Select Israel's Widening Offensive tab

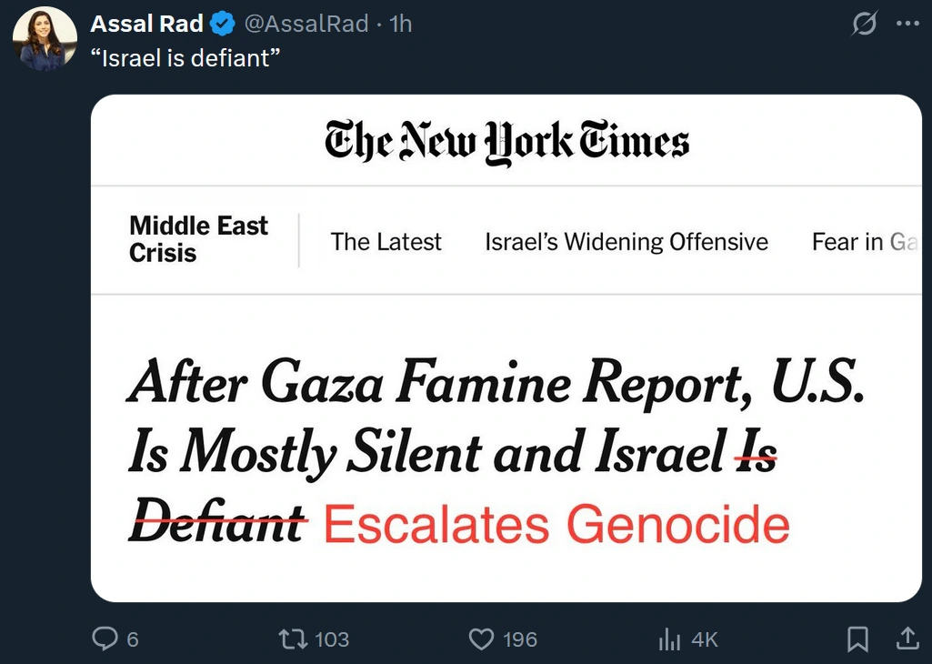click(x=626, y=242)
